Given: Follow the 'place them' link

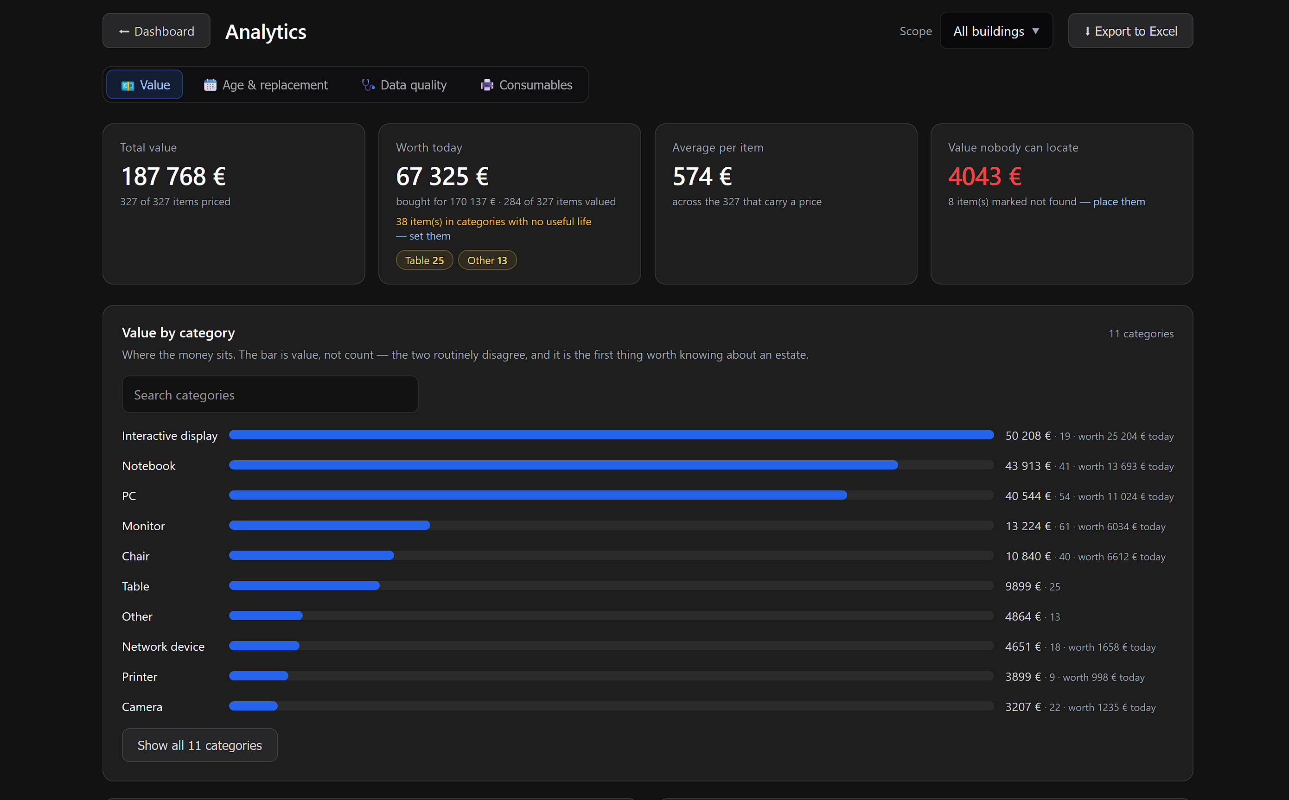Looking at the screenshot, I should [x=1119, y=202].
